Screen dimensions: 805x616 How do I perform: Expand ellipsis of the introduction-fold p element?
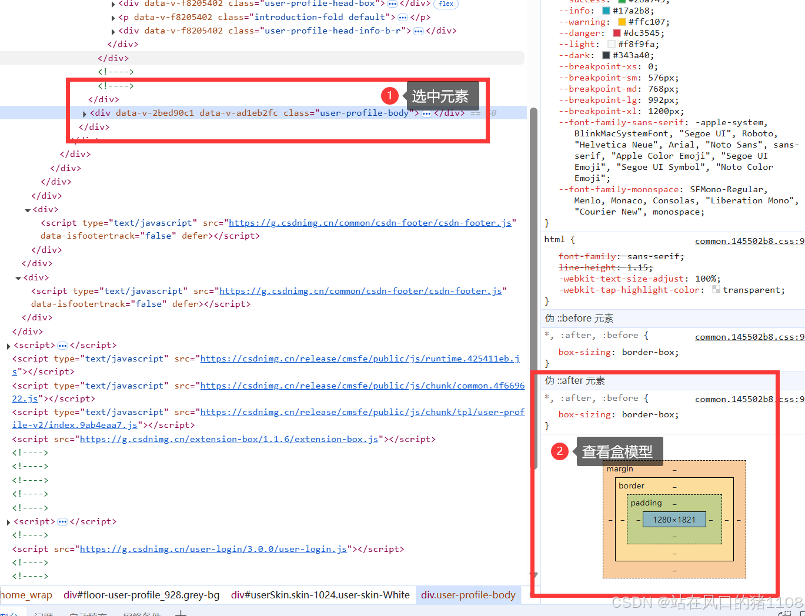click(x=403, y=18)
